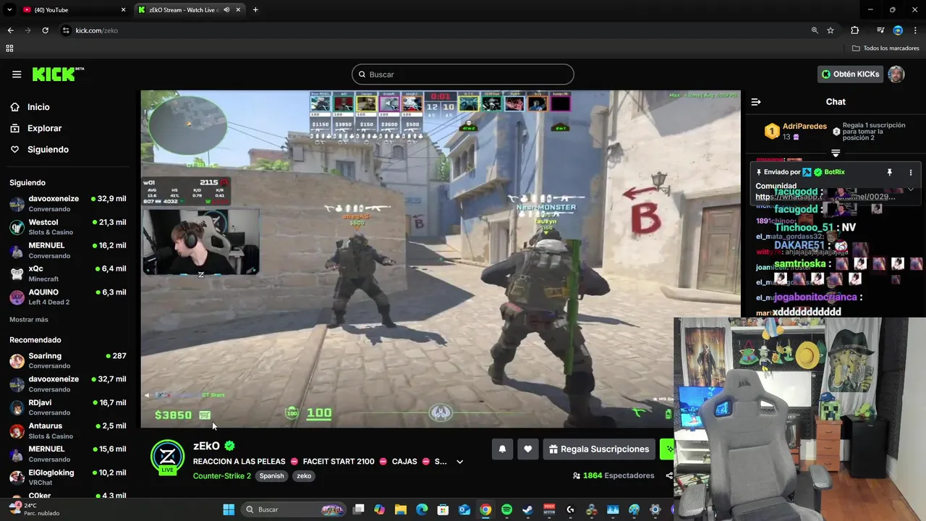Open pinned message three-dot options
Screen dimensions: 926x521
910,172
